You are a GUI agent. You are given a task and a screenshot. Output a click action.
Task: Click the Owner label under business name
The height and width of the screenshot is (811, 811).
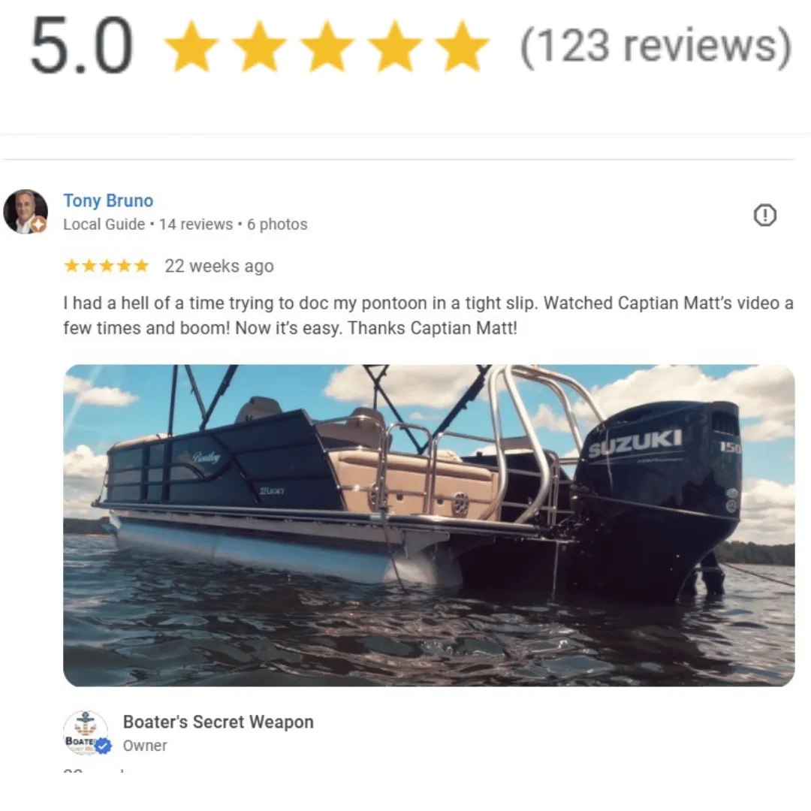pos(145,746)
